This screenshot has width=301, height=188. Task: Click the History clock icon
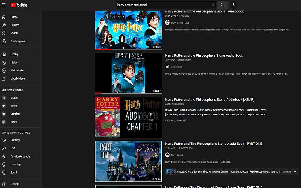tap(4, 62)
